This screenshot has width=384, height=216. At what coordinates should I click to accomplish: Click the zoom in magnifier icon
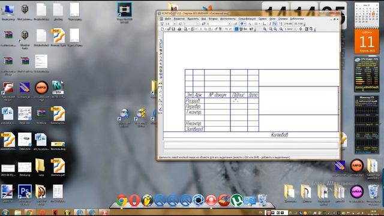[x=271, y=29]
